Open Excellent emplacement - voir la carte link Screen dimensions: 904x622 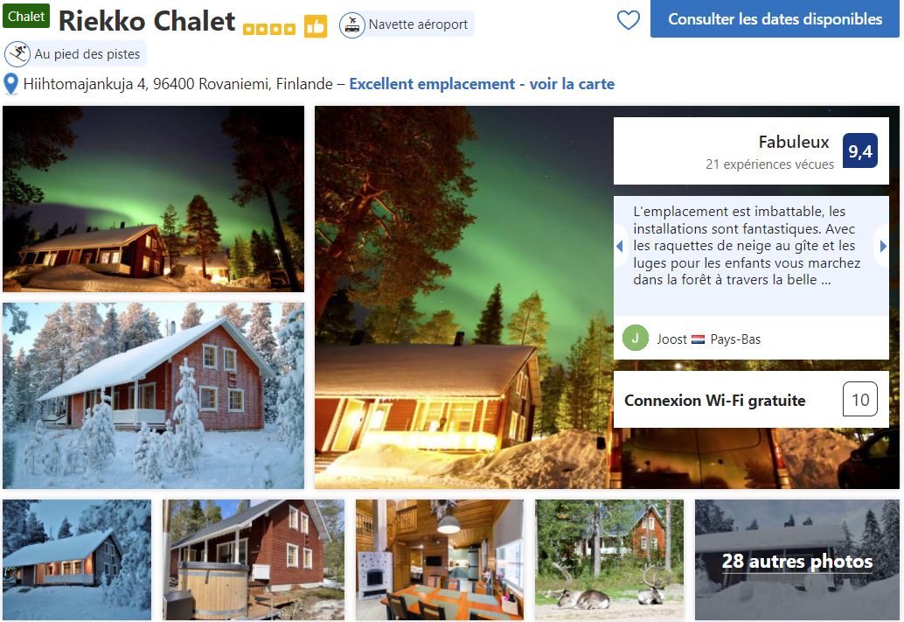coord(482,84)
